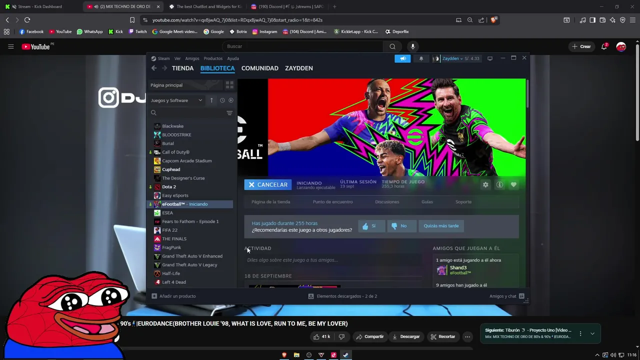Click Descargar under YouTube video
Viewport: 640px width, 360px height.
[405, 336]
